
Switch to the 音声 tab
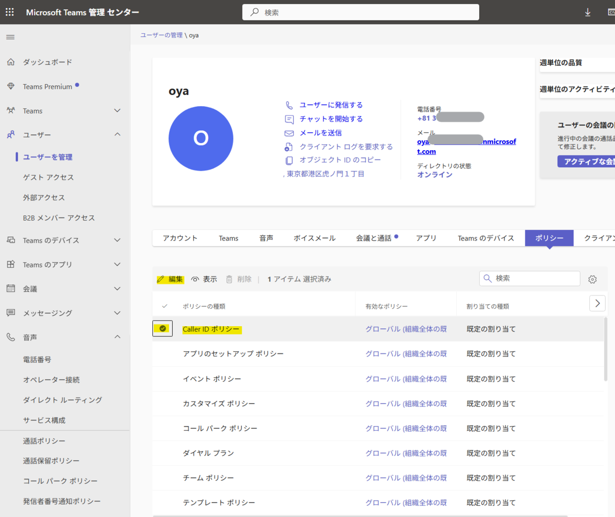click(x=266, y=238)
